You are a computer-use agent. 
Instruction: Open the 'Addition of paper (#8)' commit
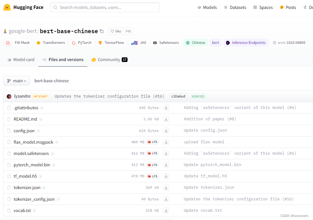click(210, 119)
